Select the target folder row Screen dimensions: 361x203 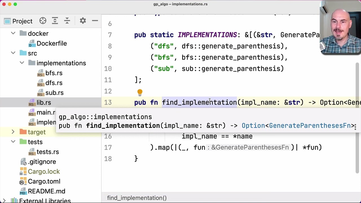(x=50, y=132)
